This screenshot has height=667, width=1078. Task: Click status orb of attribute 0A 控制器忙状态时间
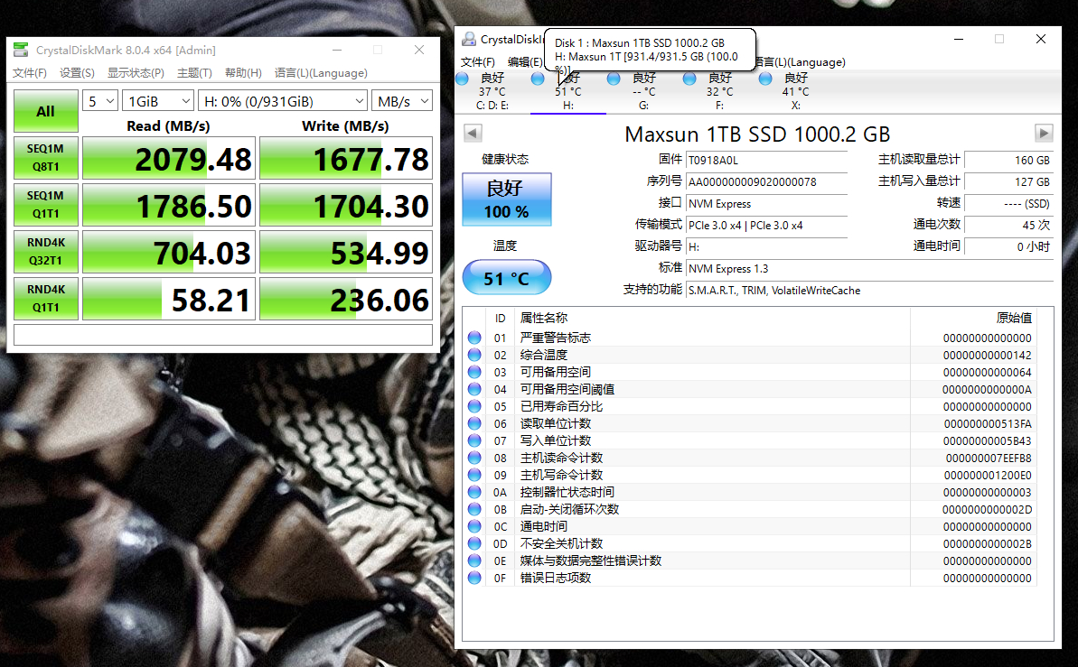[474, 493]
